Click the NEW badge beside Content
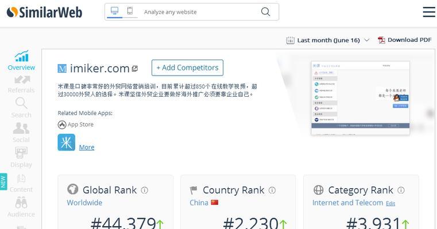 tap(3, 181)
